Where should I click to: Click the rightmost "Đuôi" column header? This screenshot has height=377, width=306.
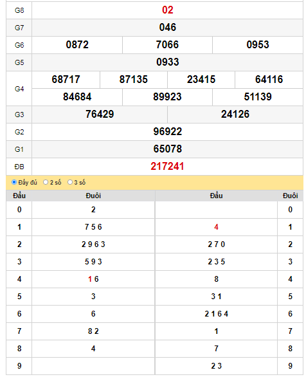click(290, 196)
